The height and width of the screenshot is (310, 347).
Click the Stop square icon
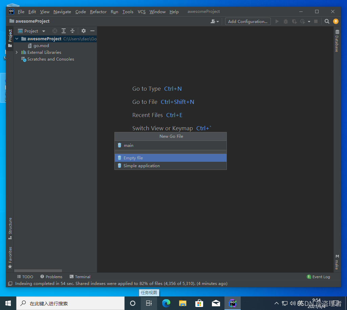point(316,21)
